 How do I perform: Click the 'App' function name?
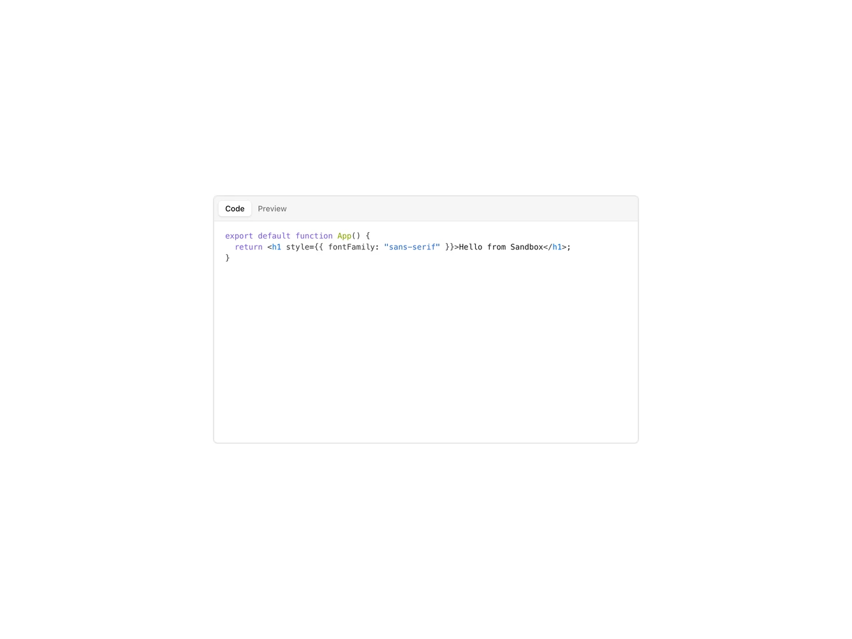click(x=344, y=236)
